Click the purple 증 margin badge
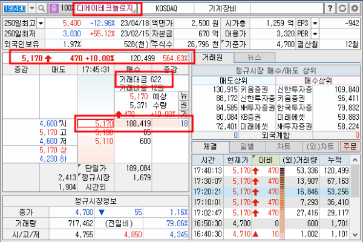 [x=54, y=8]
